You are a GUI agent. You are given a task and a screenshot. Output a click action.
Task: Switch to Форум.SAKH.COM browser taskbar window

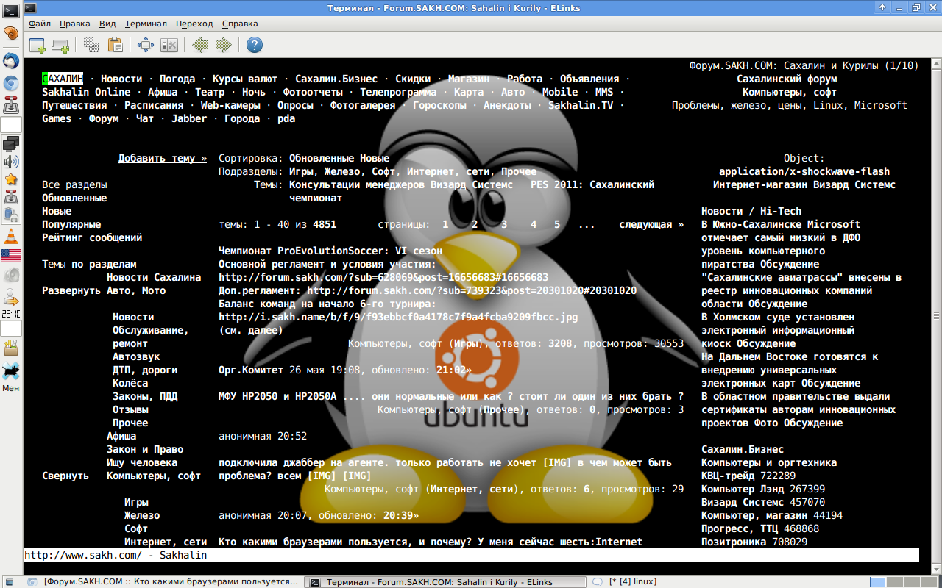pos(162,581)
